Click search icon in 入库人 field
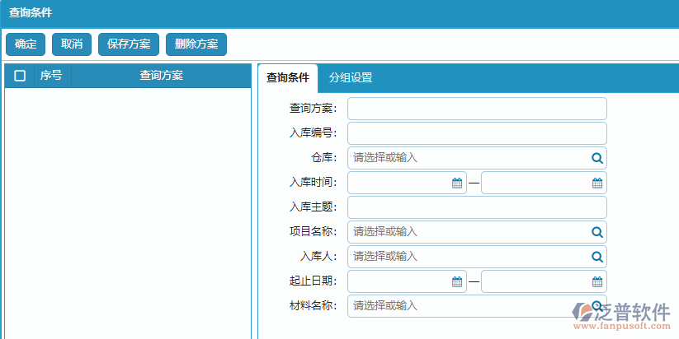The height and width of the screenshot is (339, 679). click(x=597, y=257)
